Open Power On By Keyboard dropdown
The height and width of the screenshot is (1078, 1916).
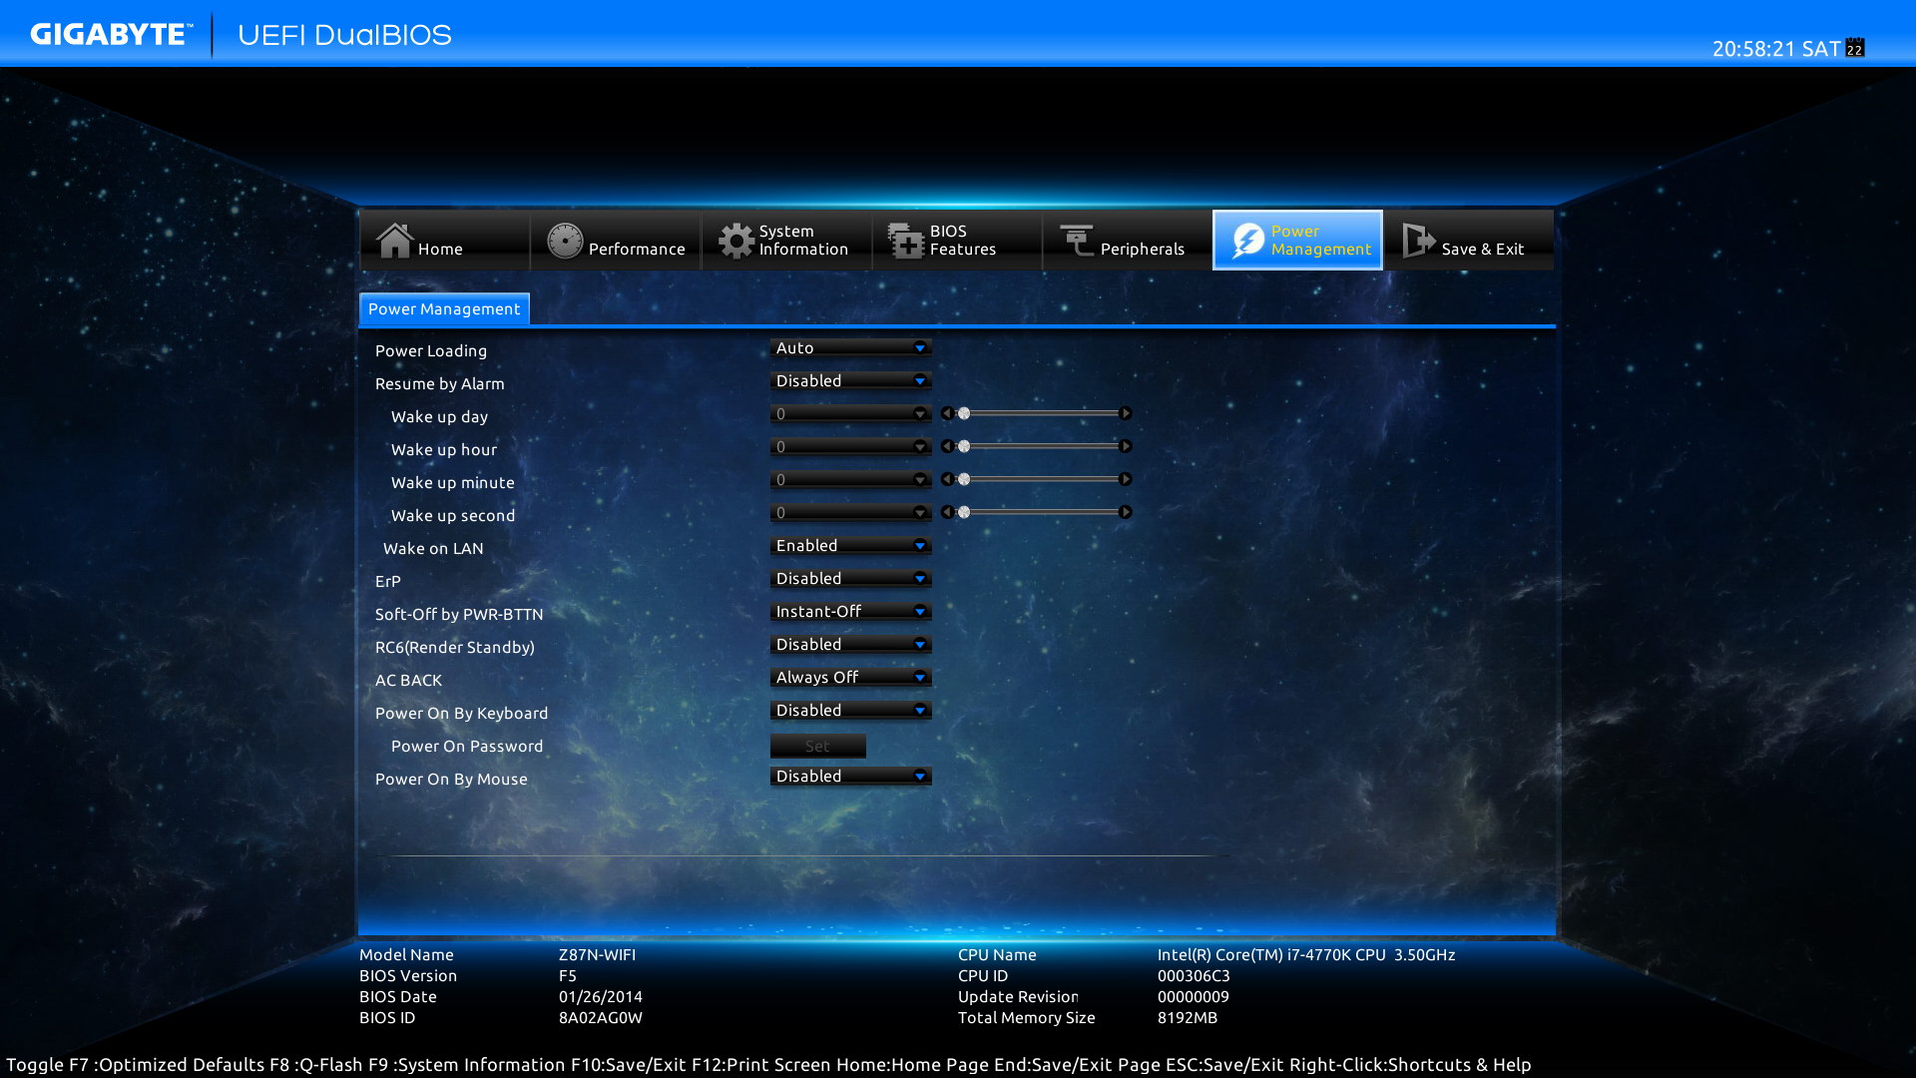point(850,711)
